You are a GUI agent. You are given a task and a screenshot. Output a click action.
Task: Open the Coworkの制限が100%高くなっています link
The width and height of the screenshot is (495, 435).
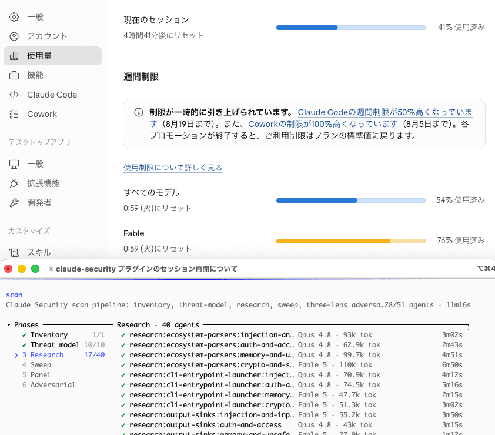point(323,124)
